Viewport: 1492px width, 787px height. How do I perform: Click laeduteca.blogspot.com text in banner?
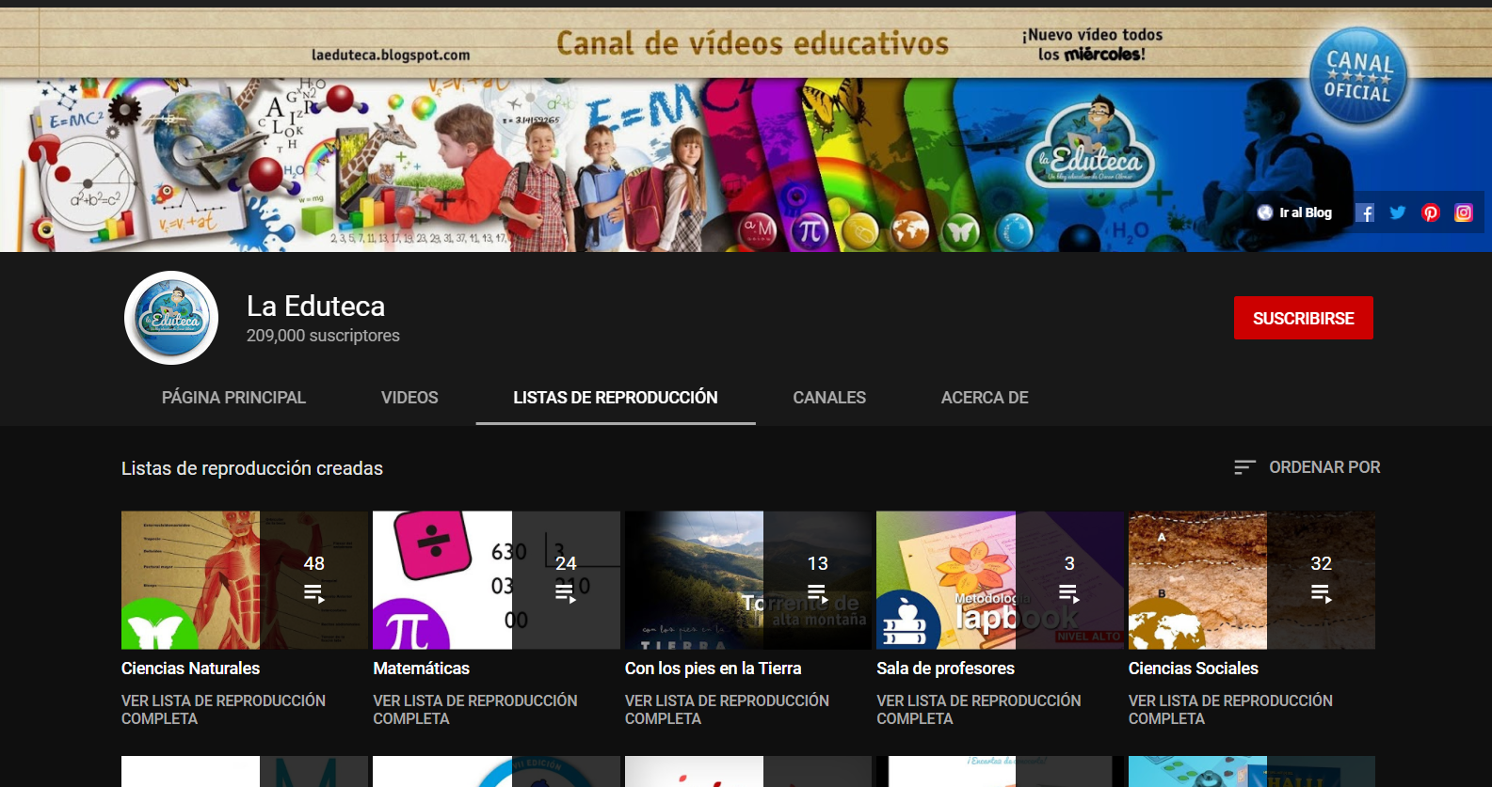(391, 55)
